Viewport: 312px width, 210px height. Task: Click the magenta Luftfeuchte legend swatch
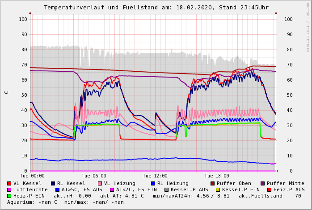(9, 189)
